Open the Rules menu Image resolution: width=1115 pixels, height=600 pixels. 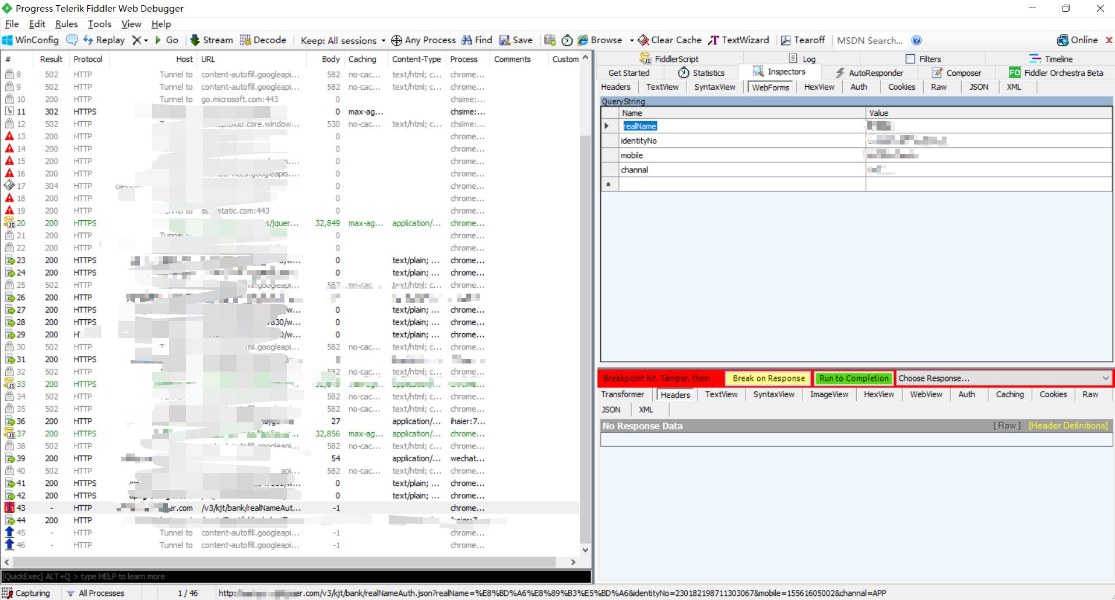click(x=66, y=24)
